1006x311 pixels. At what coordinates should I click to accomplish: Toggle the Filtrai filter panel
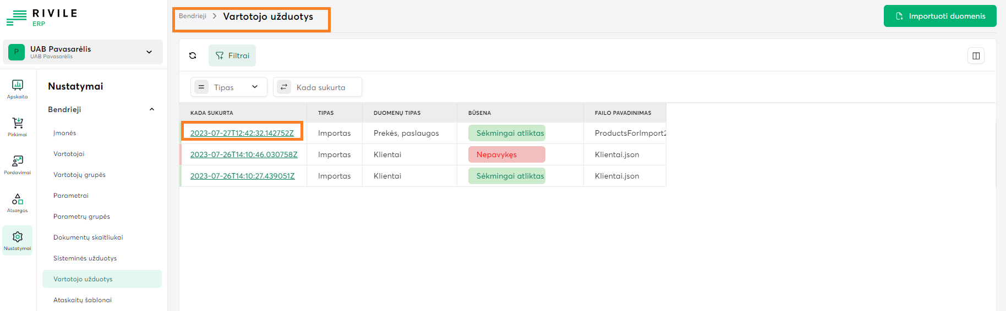point(232,55)
